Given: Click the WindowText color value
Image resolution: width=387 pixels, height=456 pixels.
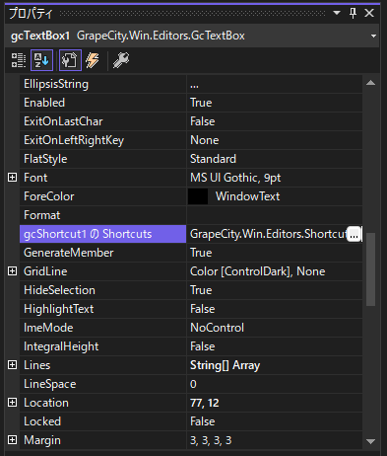Looking at the screenshot, I should pyautogui.click(x=247, y=196).
